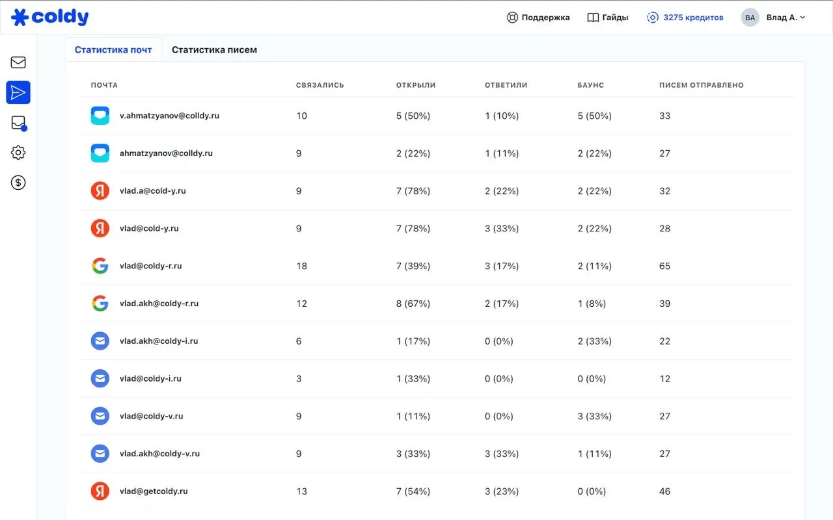
Task: Click the Баунс column header
Action: tap(590, 85)
